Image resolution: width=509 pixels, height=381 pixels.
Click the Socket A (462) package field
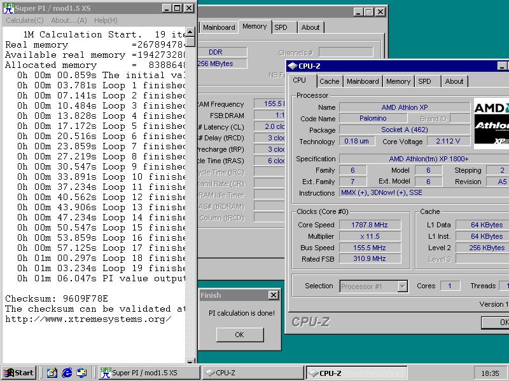[x=405, y=130]
